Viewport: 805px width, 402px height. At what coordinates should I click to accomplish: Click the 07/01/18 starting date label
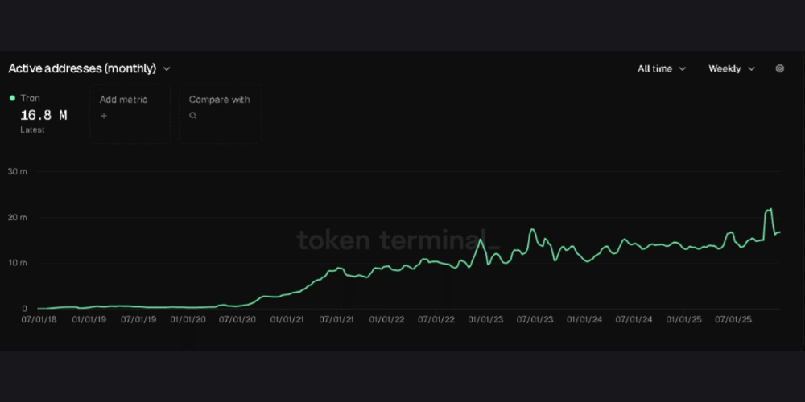pyautogui.click(x=39, y=319)
